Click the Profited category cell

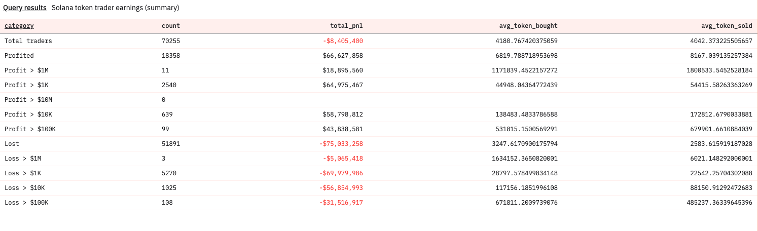pyautogui.click(x=19, y=56)
